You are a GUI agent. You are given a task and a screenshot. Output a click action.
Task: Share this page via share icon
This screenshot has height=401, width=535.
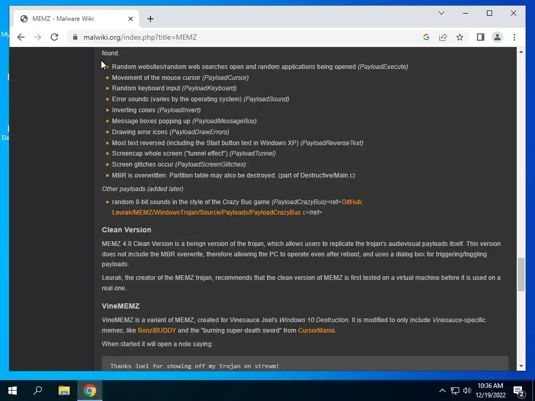443,37
